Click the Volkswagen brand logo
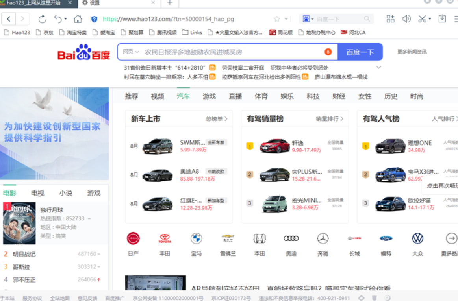This screenshot has width=458, height=301. tap(418, 238)
